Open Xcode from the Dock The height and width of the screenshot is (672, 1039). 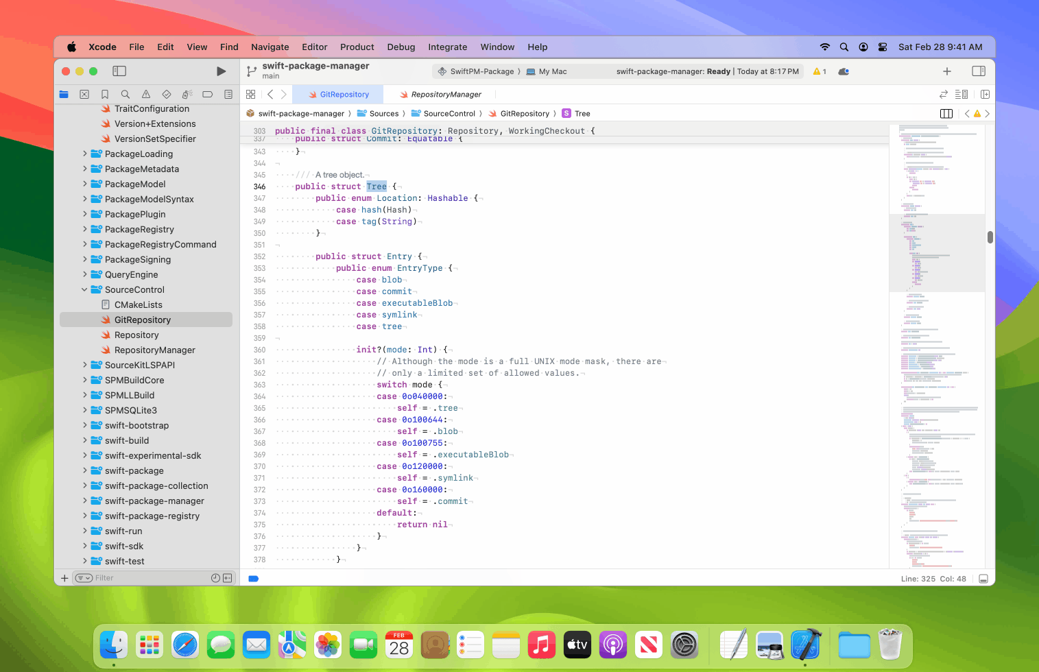point(806,645)
